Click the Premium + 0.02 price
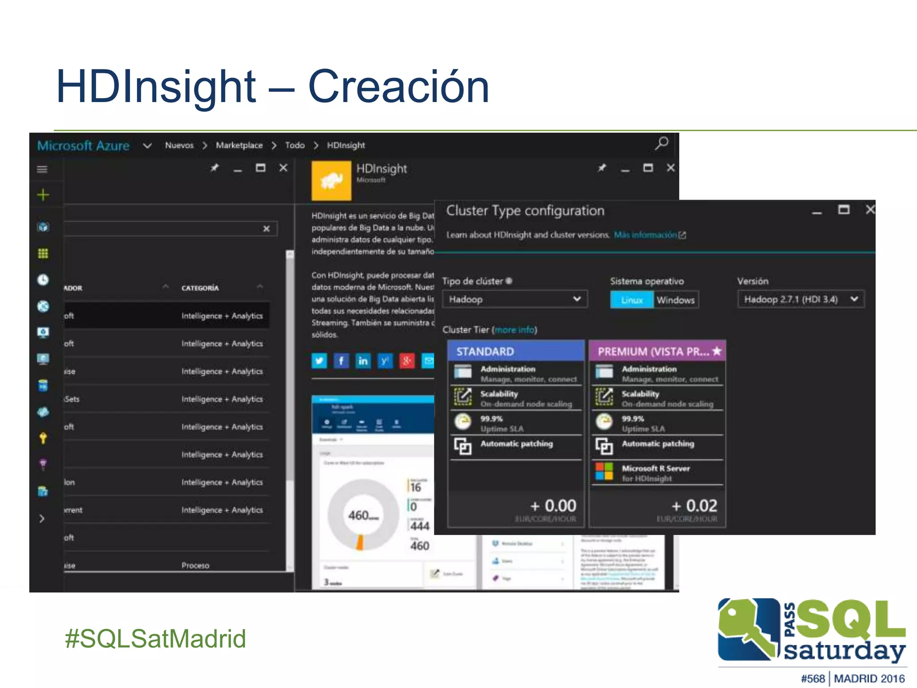917x688 pixels. [x=694, y=506]
